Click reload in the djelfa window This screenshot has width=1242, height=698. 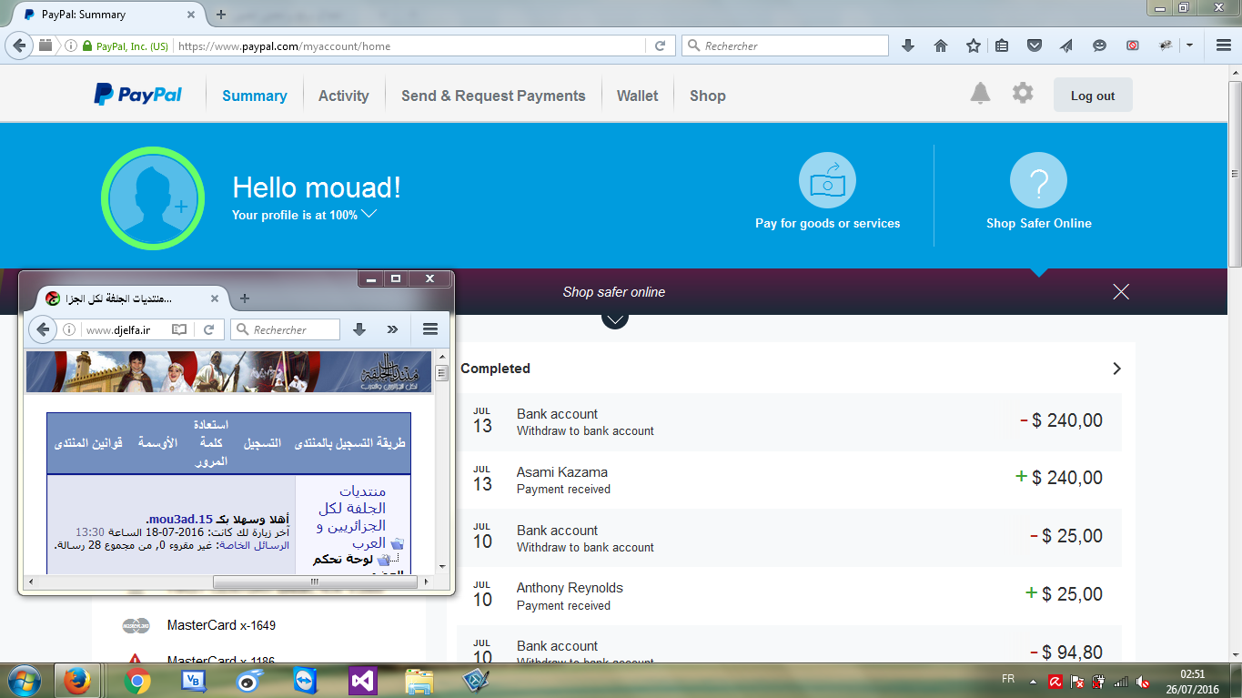pos(209,329)
